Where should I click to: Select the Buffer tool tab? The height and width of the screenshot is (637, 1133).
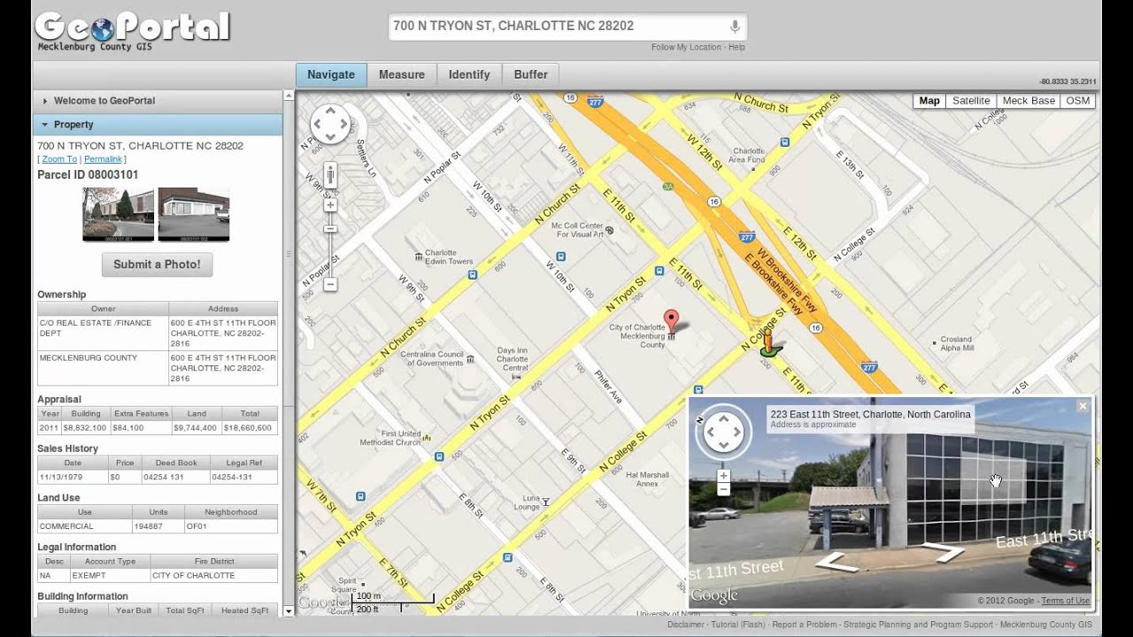pos(531,74)
